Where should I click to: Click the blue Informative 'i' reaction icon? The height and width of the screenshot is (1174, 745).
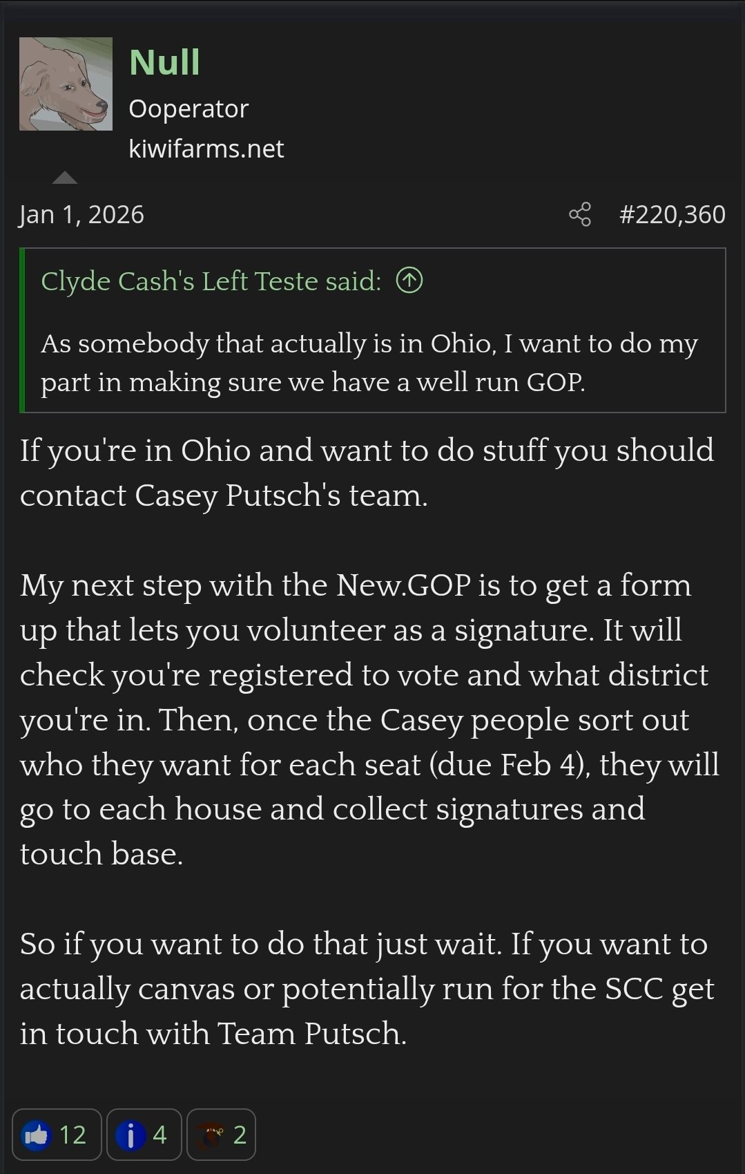[130, 1135]
